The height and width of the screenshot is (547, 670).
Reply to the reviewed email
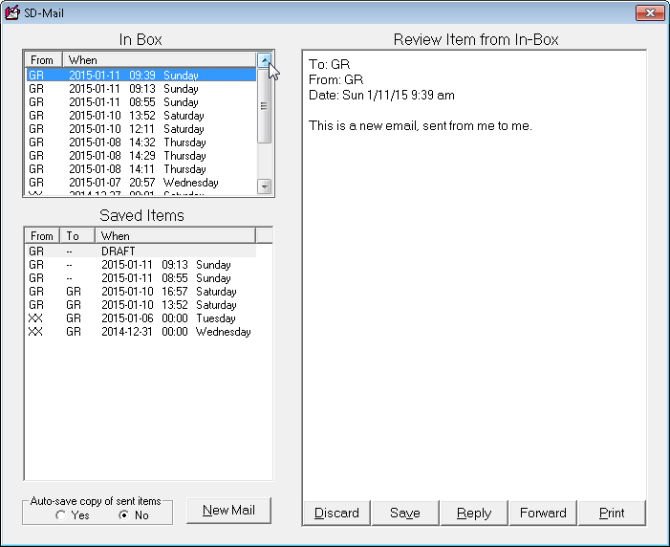474,513
